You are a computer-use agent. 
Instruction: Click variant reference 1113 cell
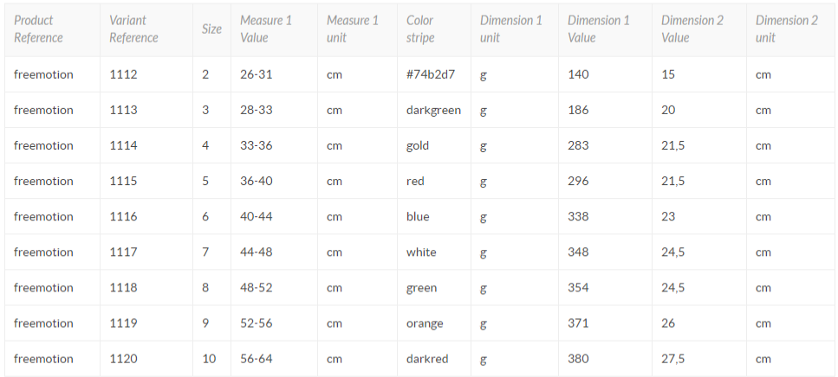(123, 110)
